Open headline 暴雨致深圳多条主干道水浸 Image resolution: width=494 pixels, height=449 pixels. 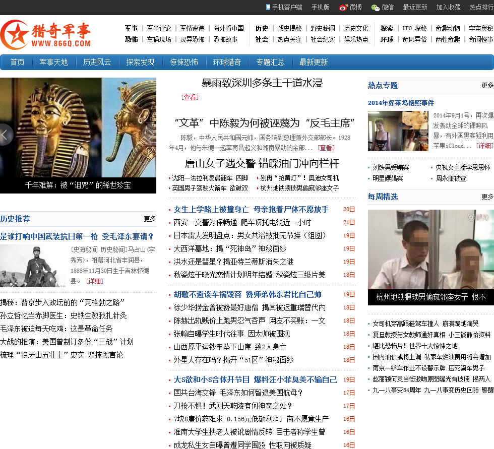coord(262,83)
